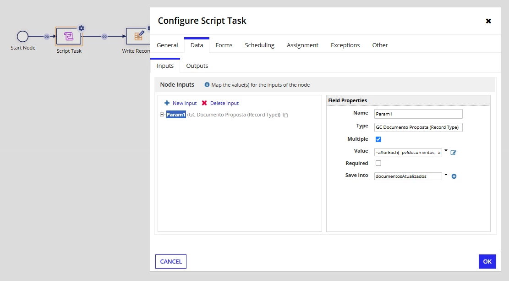
Task: Select the Data tab
Action: pyautogui.click(x=197, y=45)
